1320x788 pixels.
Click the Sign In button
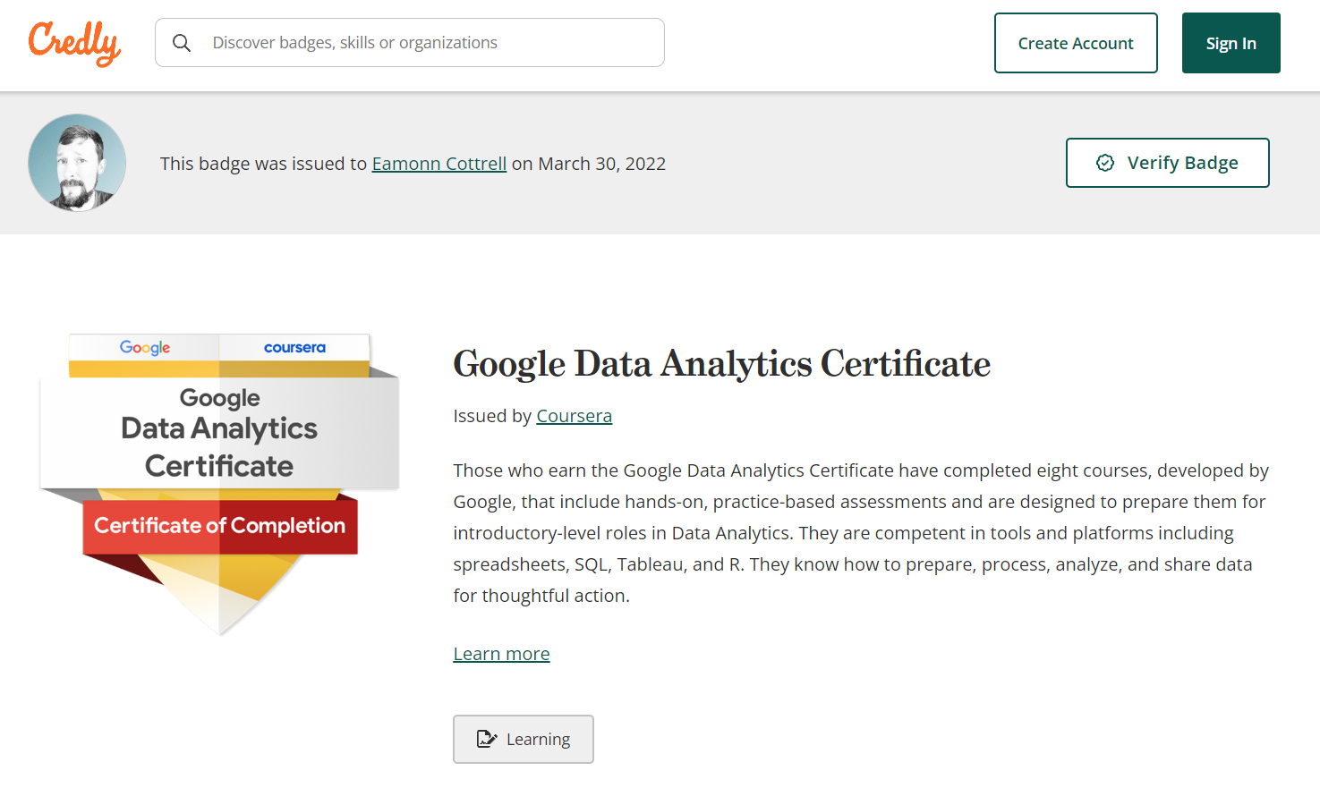(1231, 43)
